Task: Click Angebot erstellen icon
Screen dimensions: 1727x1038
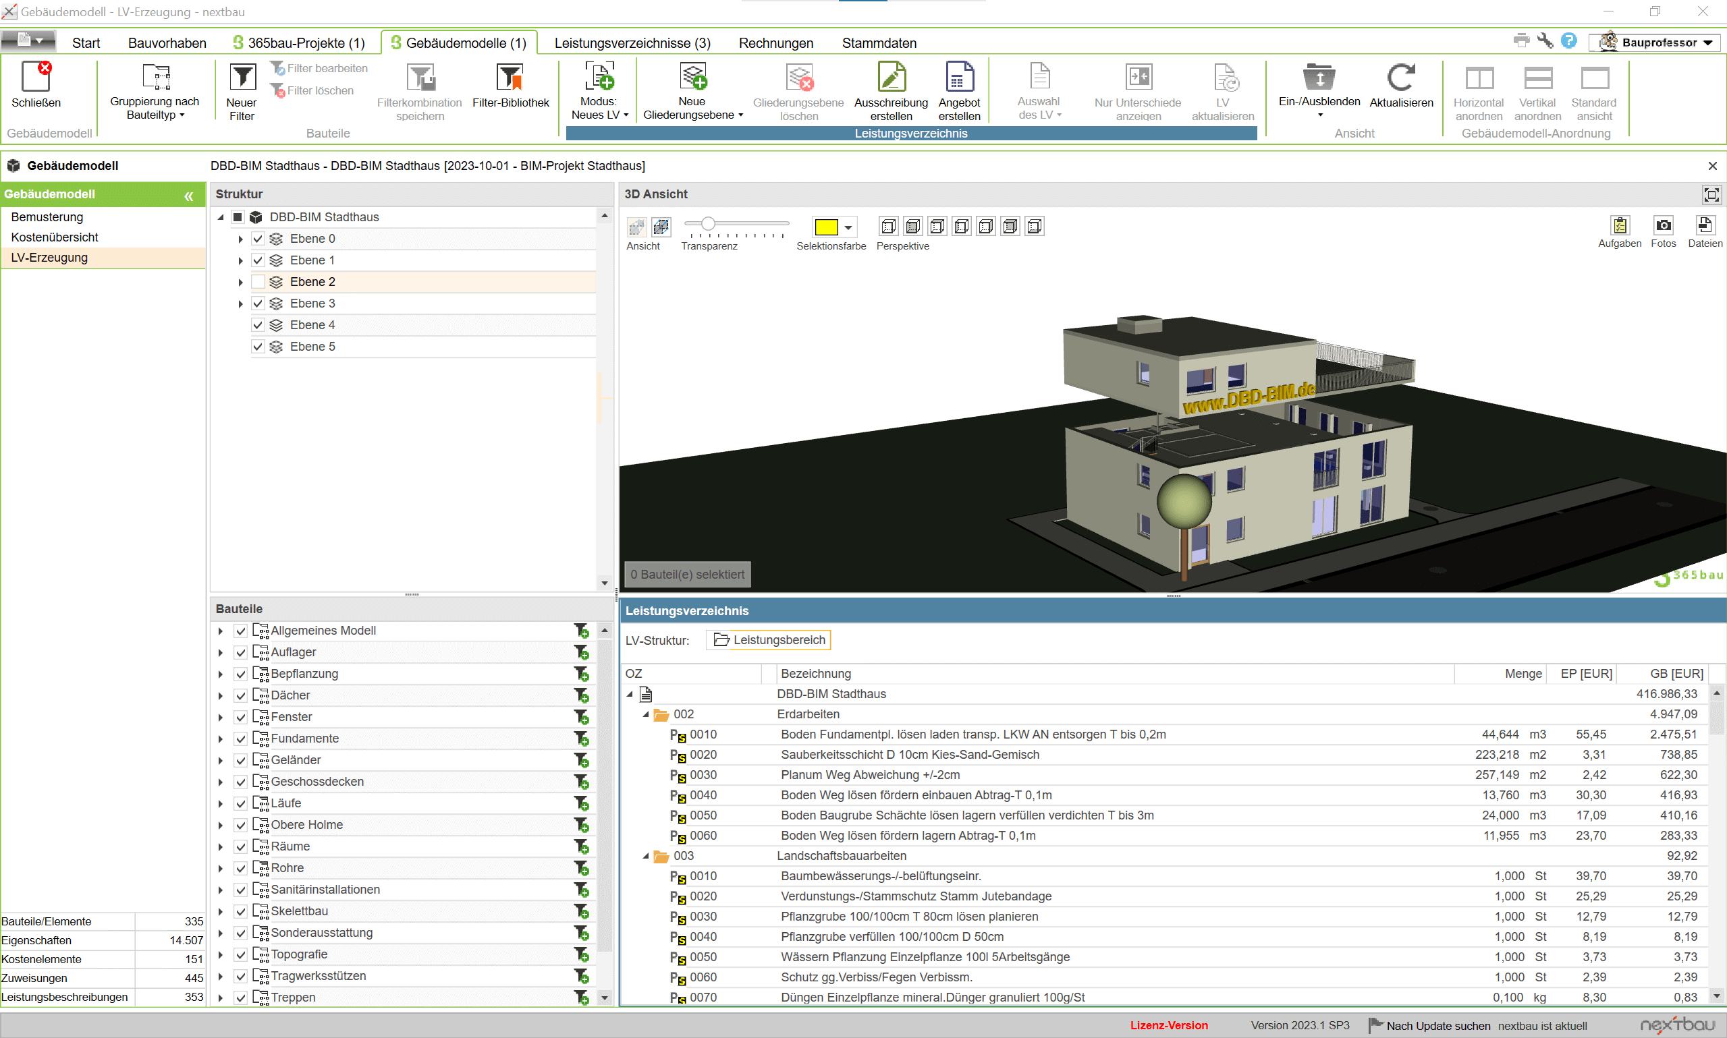Action: pyautogui.click(x=959, y=77)
